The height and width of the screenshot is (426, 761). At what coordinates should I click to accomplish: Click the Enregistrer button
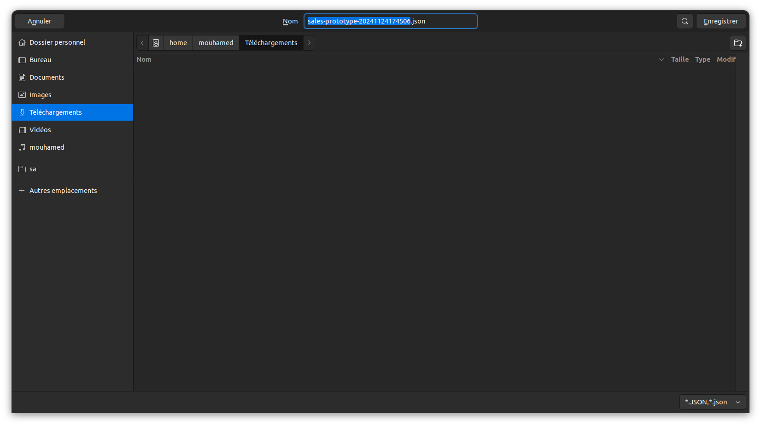(x=720, y=21)
